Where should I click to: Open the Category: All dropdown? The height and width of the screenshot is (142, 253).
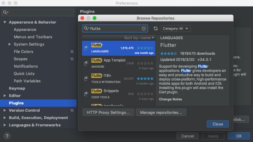(176, 28)
